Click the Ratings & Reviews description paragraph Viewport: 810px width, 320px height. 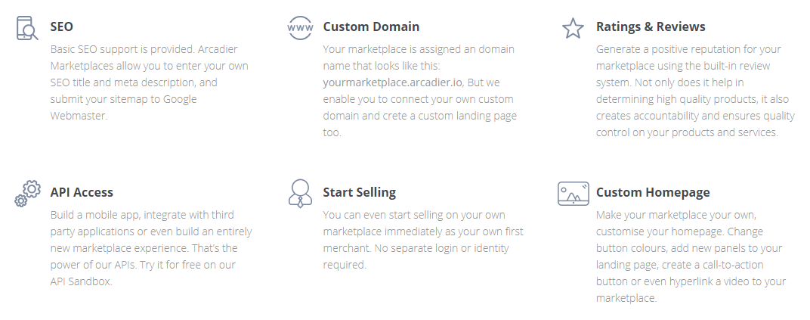point(695,91)
